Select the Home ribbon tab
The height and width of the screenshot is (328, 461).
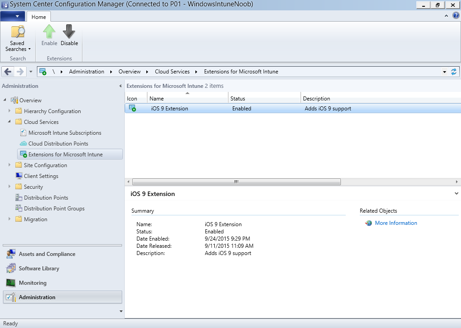pos(39,17)
